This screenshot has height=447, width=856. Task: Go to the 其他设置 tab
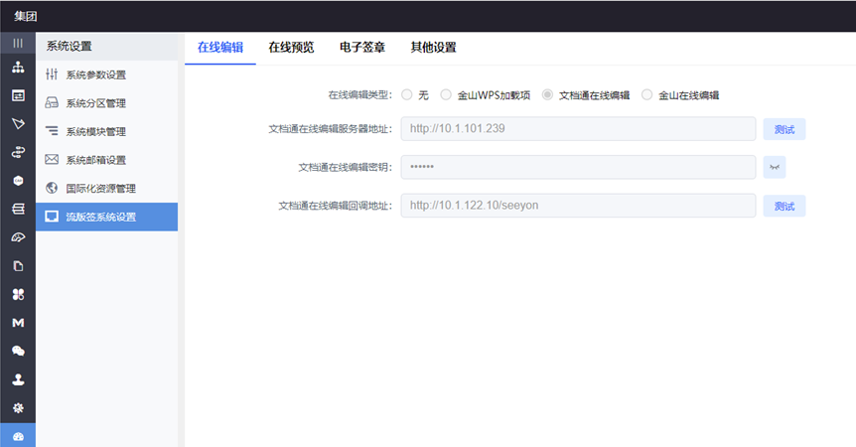(433, 47)
